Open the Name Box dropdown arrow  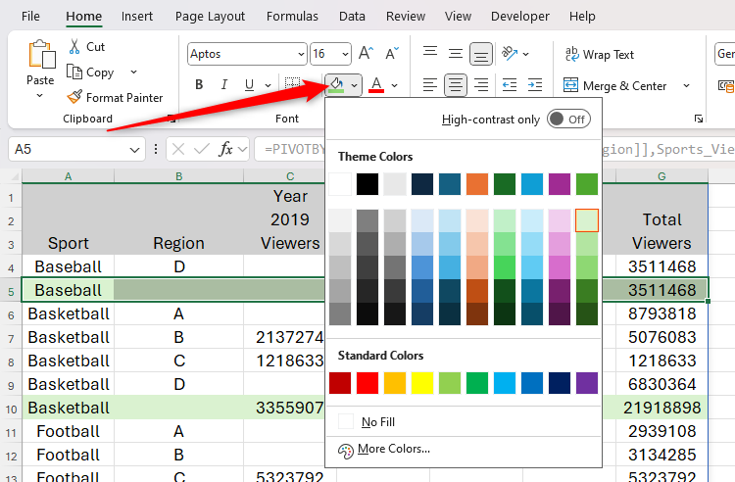pos(135,150)
